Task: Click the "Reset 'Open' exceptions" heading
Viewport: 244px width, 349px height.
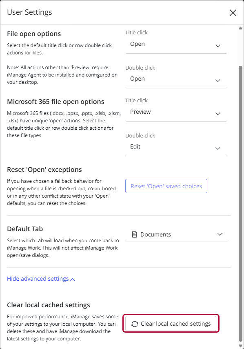Action: (x=44, y=170)
